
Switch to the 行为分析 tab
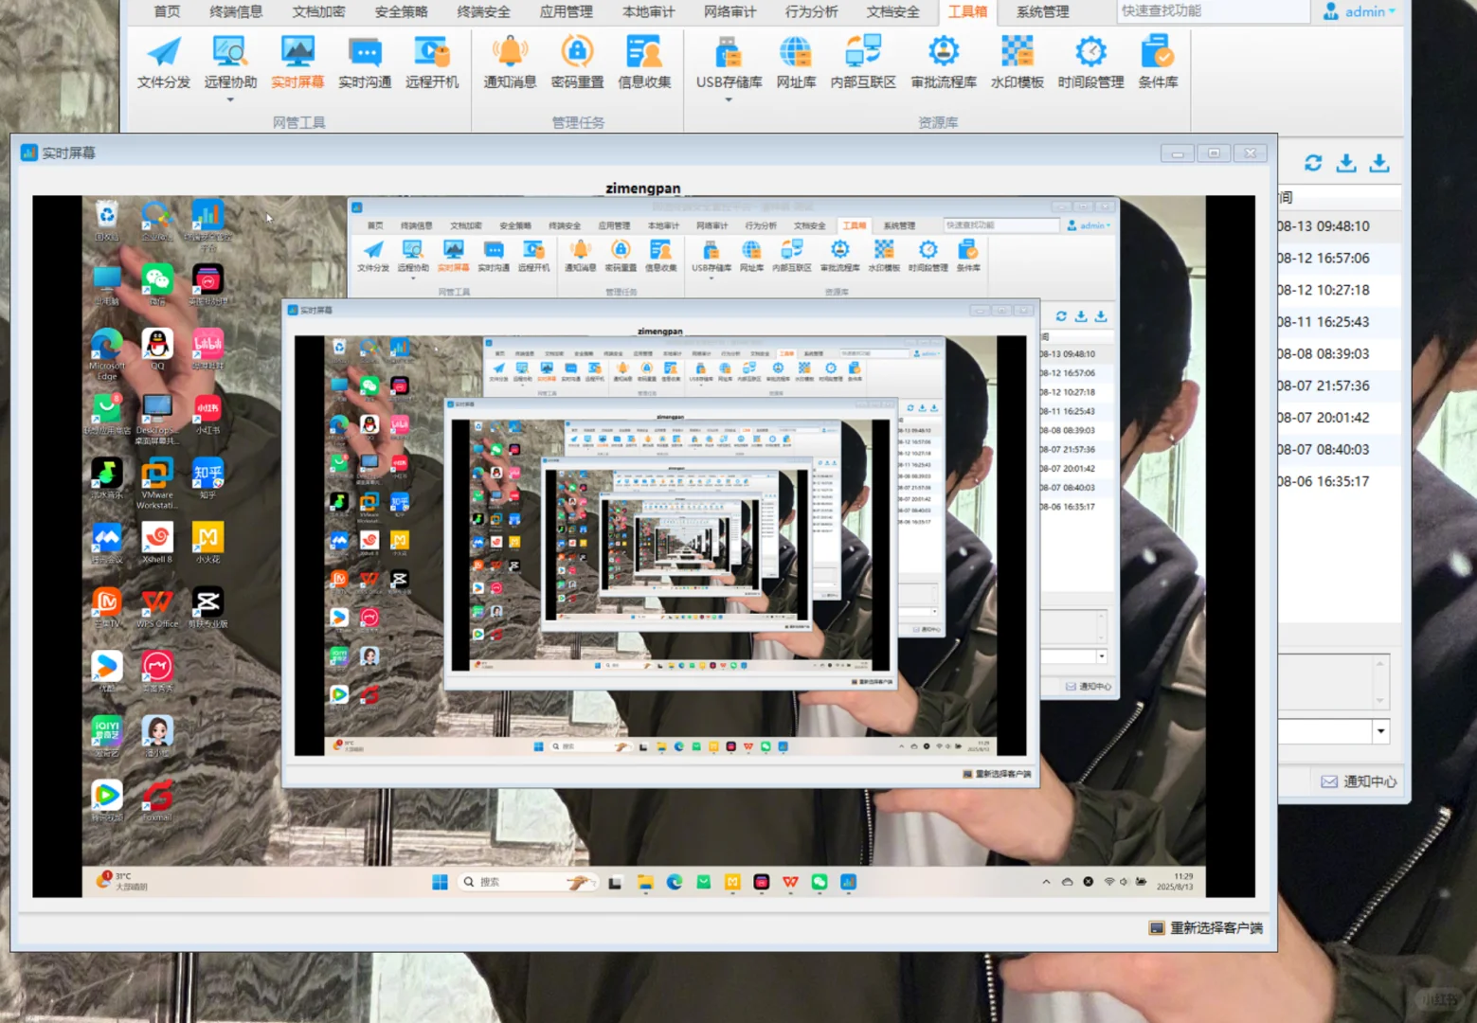coord(811,11)
